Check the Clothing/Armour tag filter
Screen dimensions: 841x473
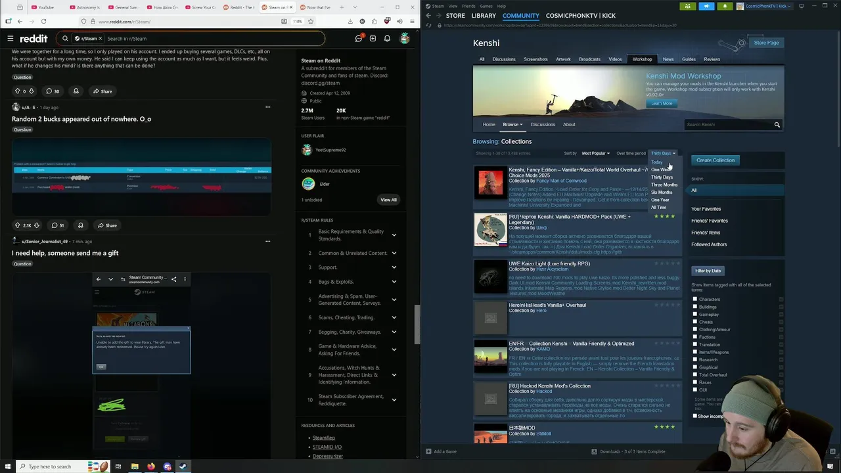(694, 330)
